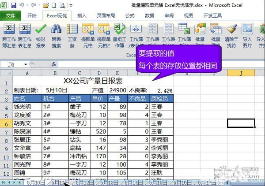Click the cell 汪耿 in row 12
This screenshot has height=186, width=265.
click(x=162, y=173)
